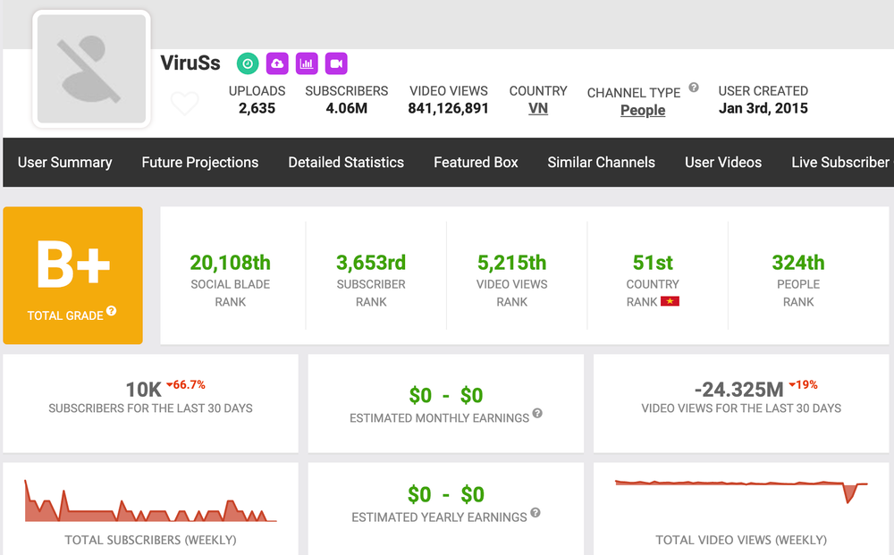
Task: Click the Jan 3rd, 2015 creation date
Action: [763, 108]
